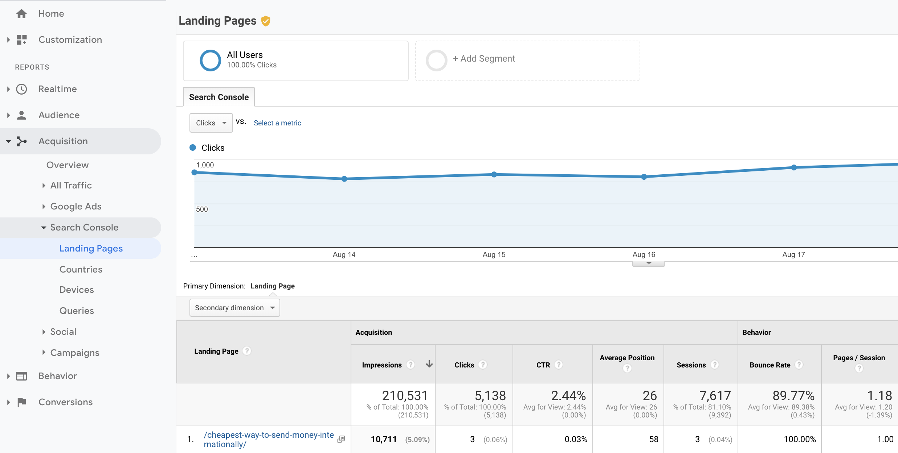
Task: Click the All Users segment card
Action: 296,61
